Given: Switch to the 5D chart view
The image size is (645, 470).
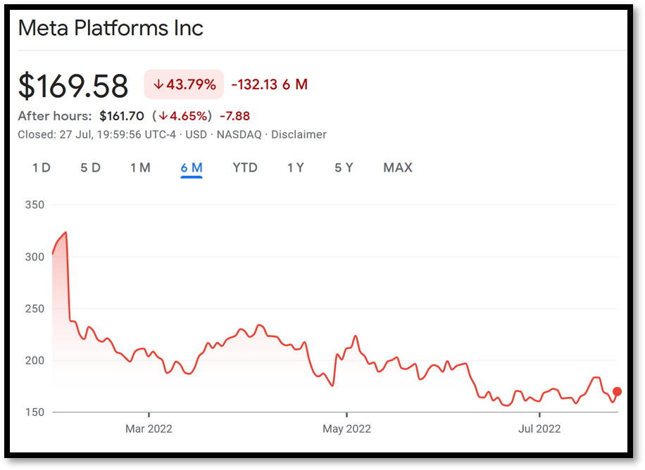Looking at the screenshot, I should [90, 167].
